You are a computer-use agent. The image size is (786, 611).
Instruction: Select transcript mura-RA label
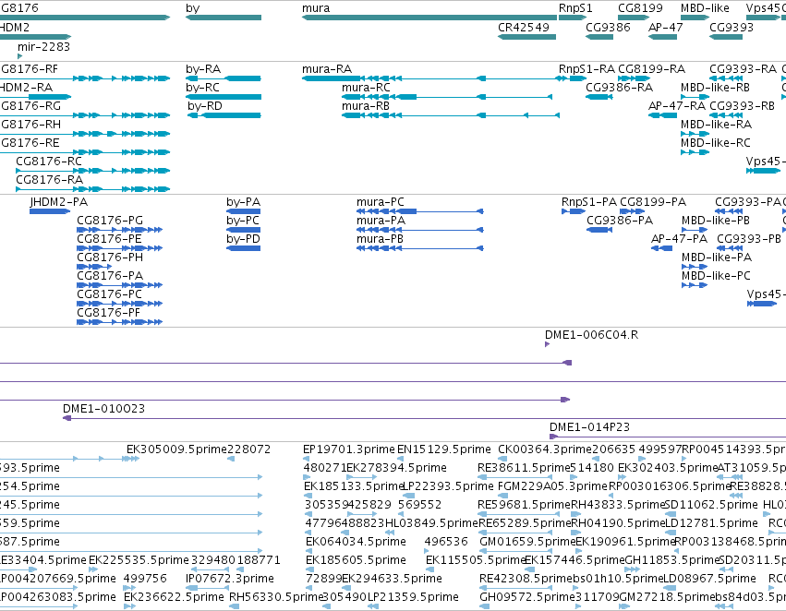point(327,69)
